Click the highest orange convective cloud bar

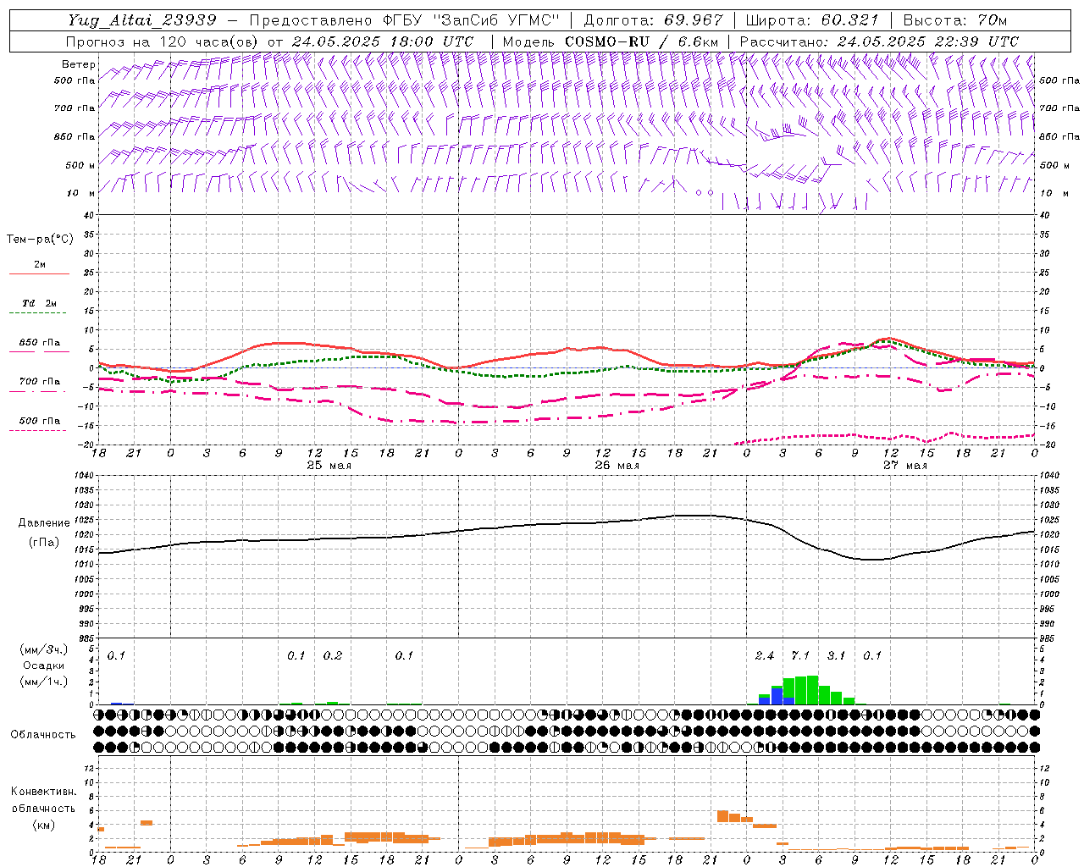pyautogui.click(x=722, y=816)
